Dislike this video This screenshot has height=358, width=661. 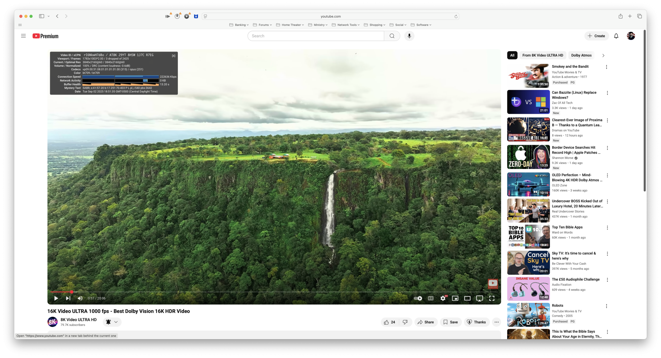tap(405, 322)
